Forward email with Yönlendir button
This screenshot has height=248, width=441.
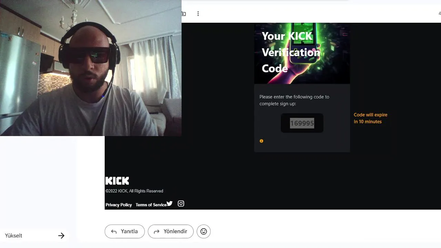tap(171, 231)
